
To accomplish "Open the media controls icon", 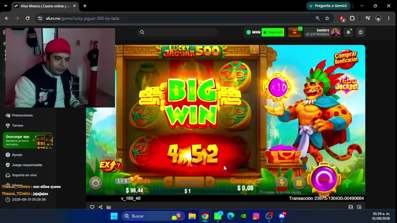I will (x=368, y=18).
